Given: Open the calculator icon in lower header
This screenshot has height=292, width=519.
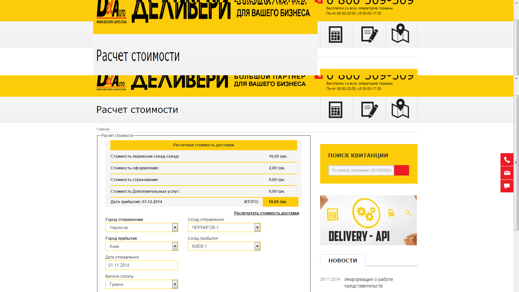Looking at the screenshot, I should tap(335, 110).
